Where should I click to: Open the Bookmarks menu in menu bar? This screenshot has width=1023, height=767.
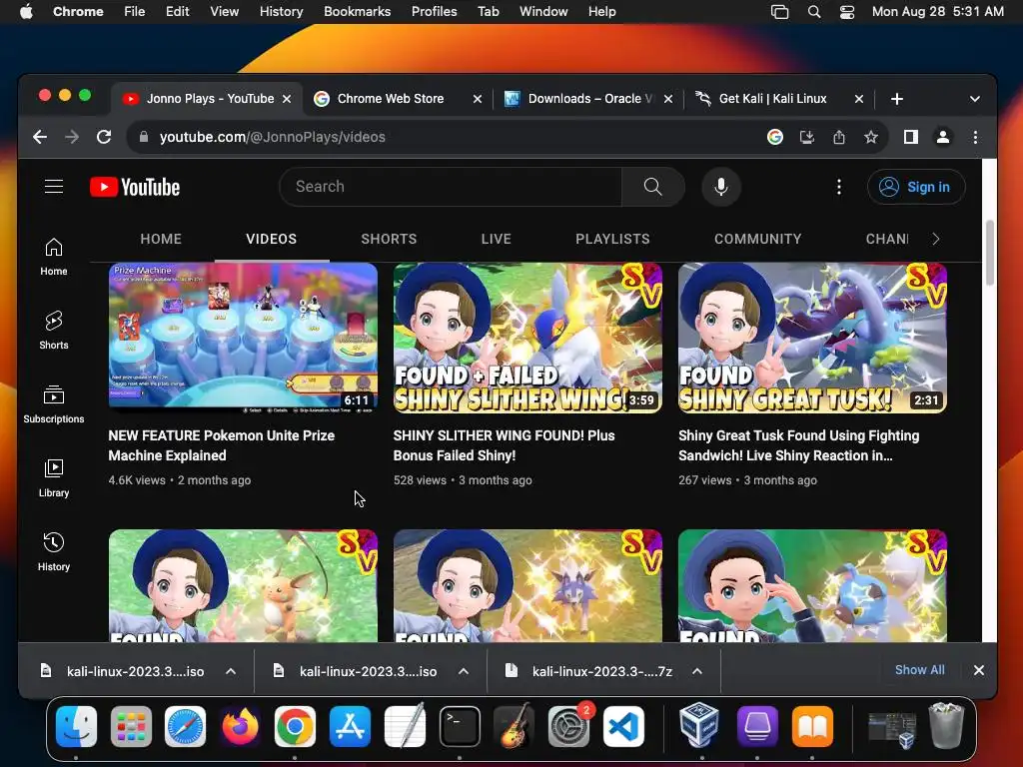[x=357, y=12]
